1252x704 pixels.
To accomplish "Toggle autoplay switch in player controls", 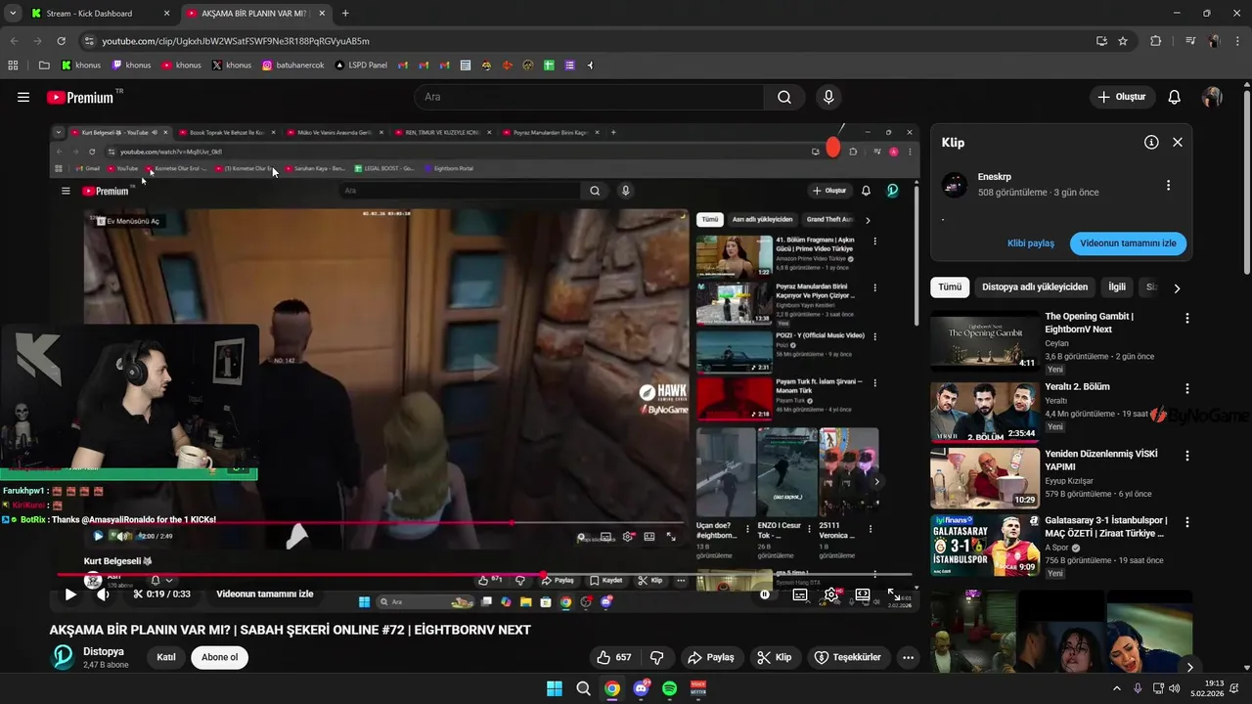I will coord(766,594).
